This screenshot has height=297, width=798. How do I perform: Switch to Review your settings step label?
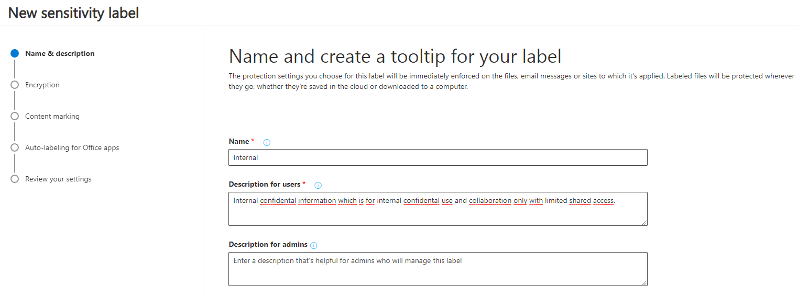[x=58, y=179]
